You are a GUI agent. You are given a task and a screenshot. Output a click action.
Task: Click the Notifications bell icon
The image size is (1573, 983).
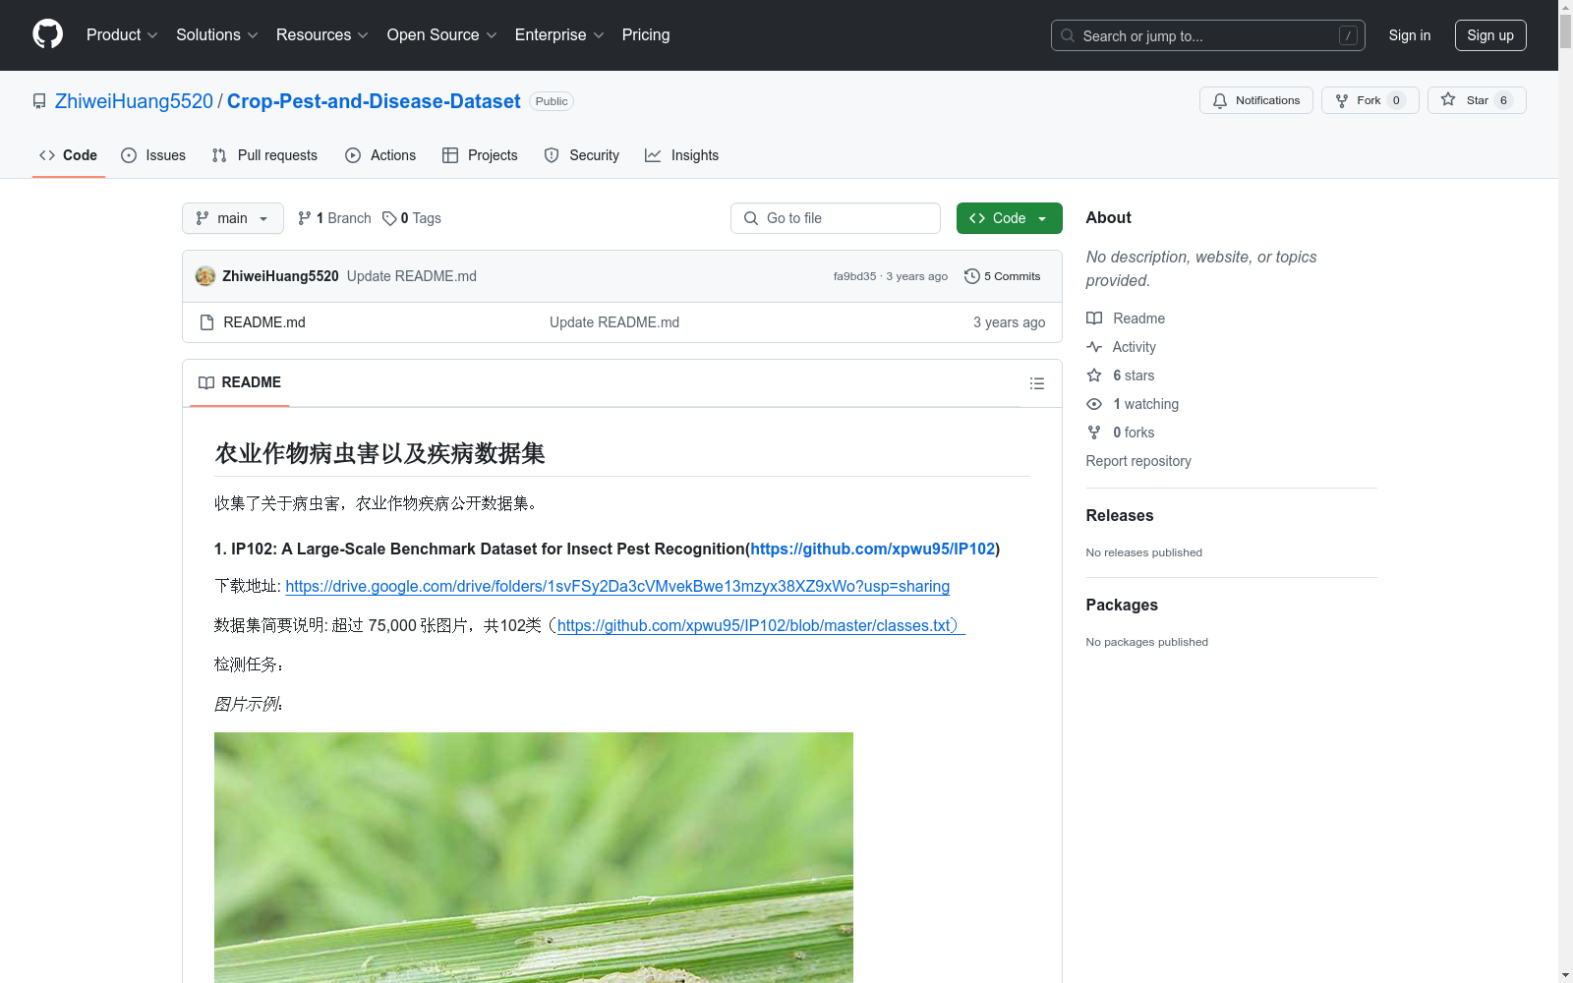coord(1219,100)
